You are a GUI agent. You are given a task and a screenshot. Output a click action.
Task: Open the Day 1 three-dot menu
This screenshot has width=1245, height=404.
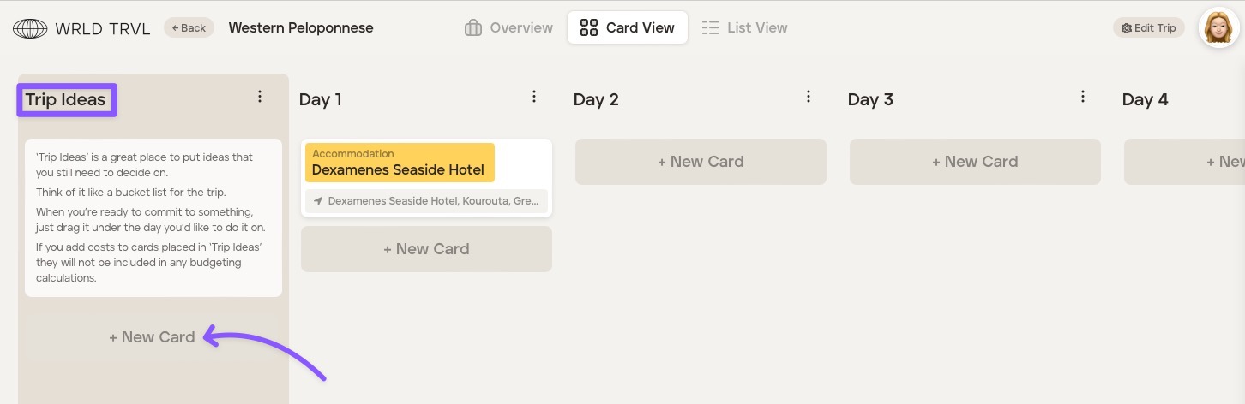[534, 97]
